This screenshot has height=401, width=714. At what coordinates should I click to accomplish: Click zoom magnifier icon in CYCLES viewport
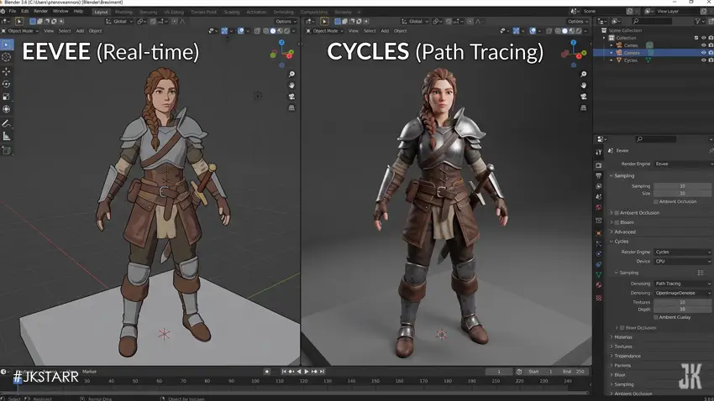click(x=583, y=74)
